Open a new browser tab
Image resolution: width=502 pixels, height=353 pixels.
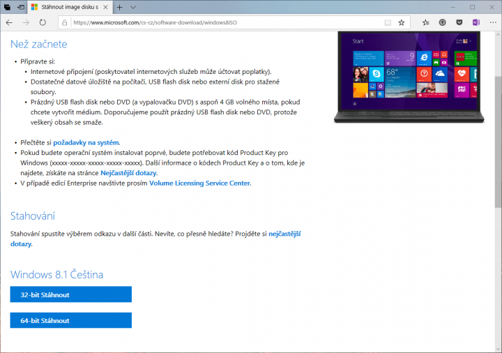point(119,7)
